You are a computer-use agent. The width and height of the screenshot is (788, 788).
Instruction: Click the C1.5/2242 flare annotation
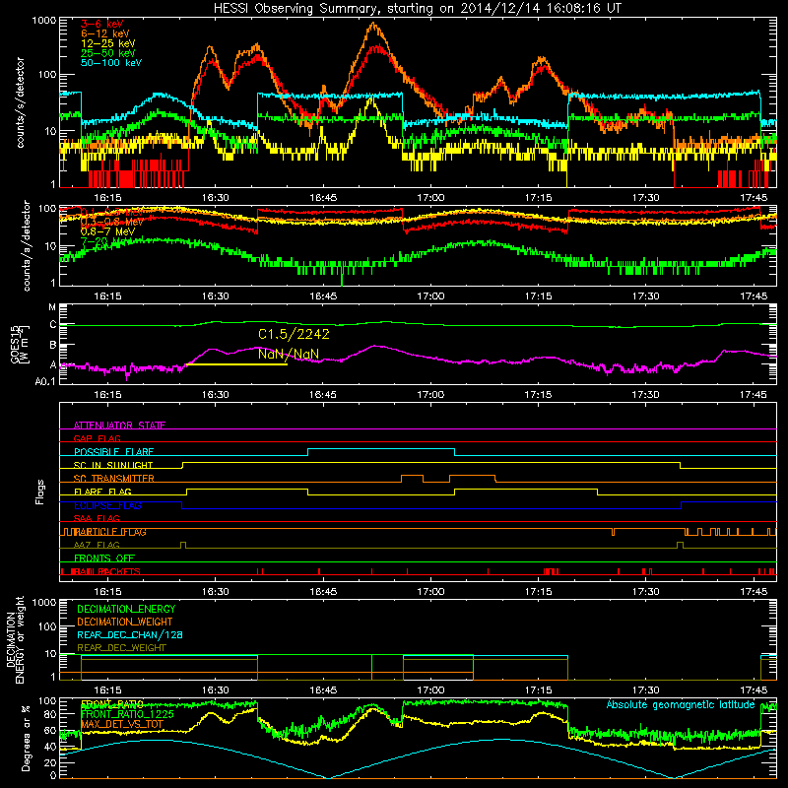coord(294,334)
